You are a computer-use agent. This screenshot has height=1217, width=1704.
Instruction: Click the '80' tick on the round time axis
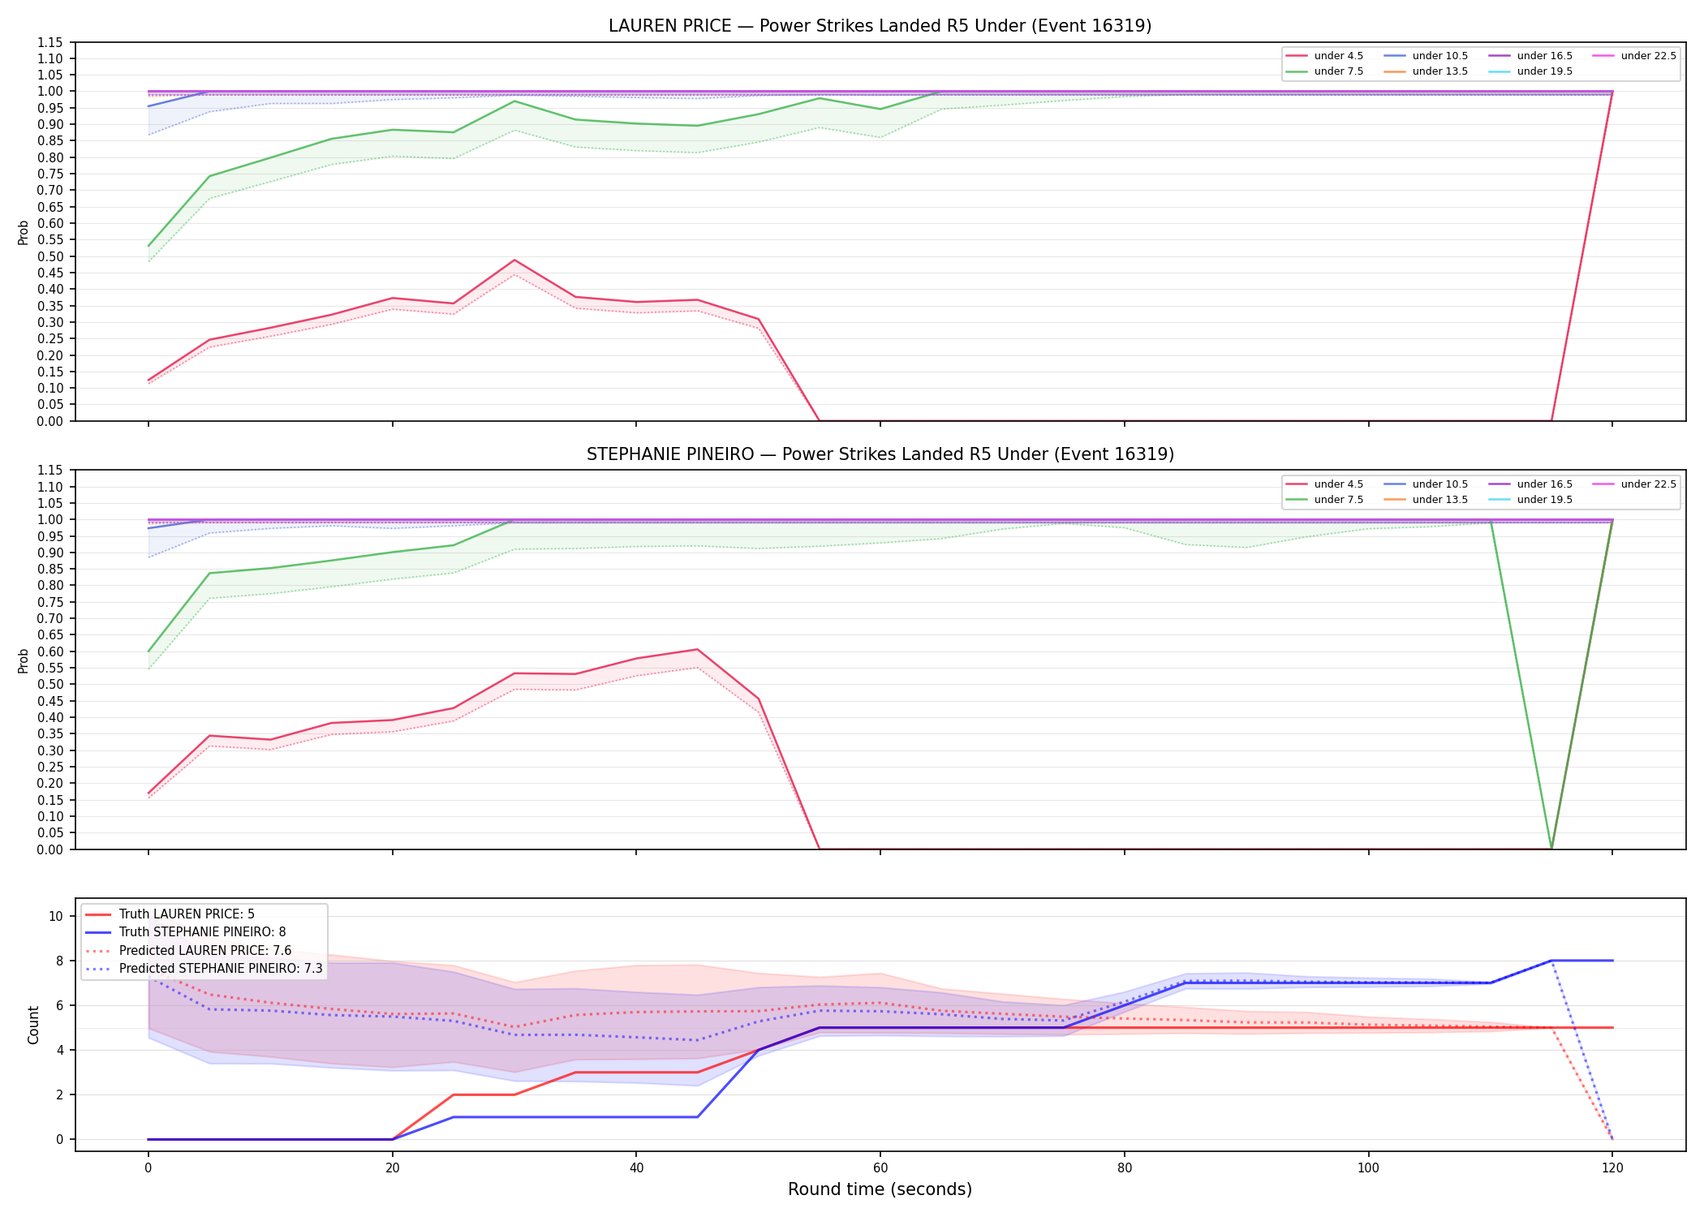click(1124, 1168)
